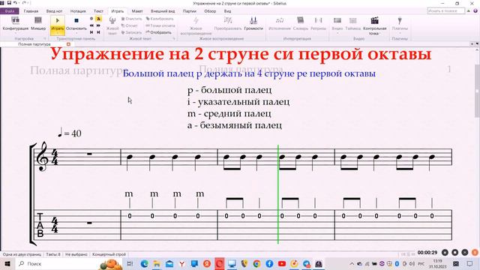Switch to the Текст ribbon tab
Screen dimensions: 480x270
(98, 11)
